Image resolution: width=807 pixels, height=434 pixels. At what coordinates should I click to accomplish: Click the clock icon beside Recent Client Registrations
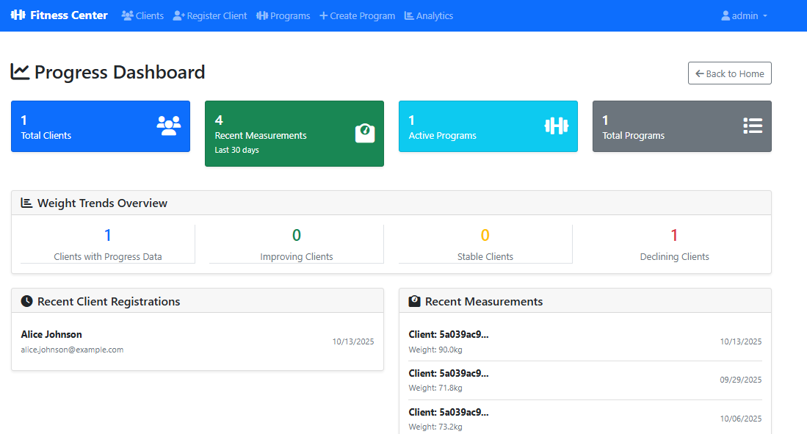click(x=26, y=301)
